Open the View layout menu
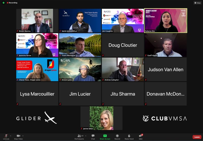 point(197,3)
